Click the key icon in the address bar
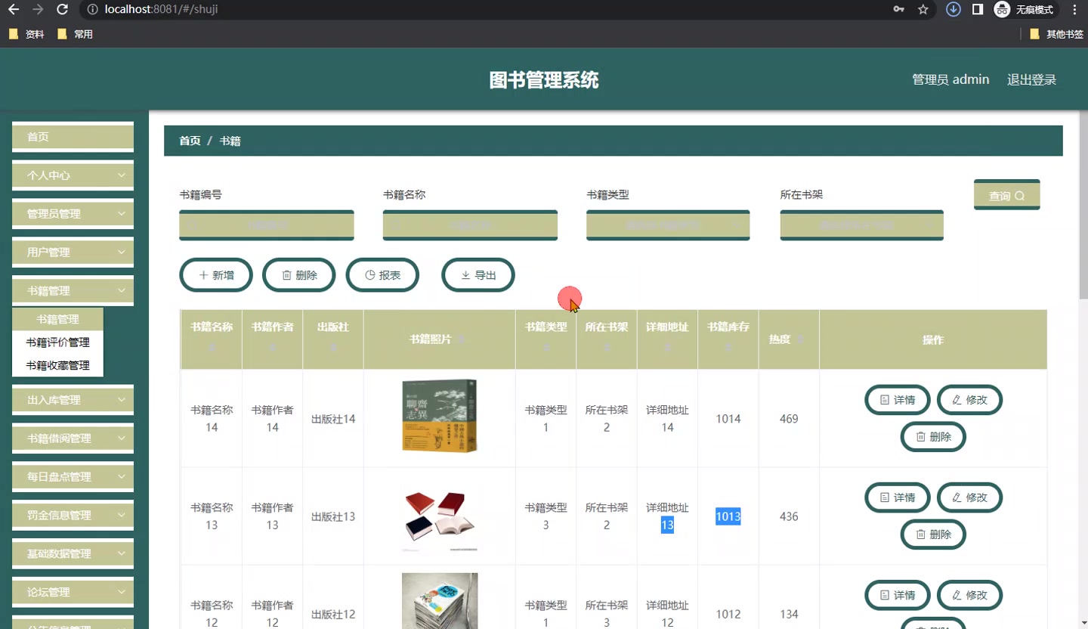 point(898,10)
